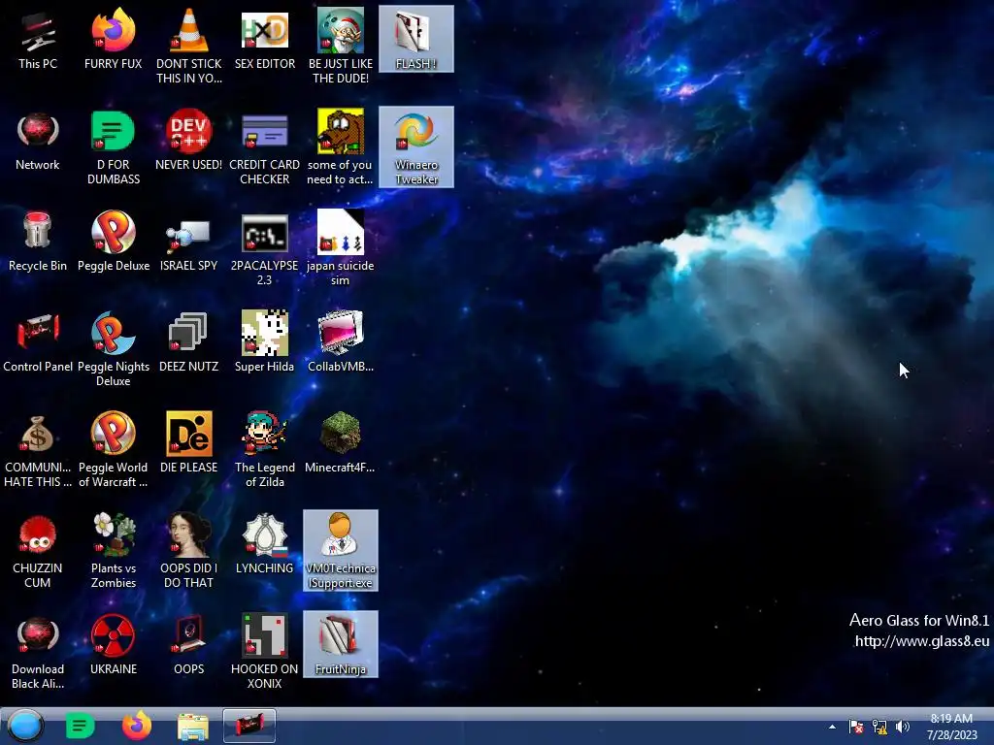Select the VM0TechnicalSupport.exe icon
994x745 pixels.
coord(341,550)
